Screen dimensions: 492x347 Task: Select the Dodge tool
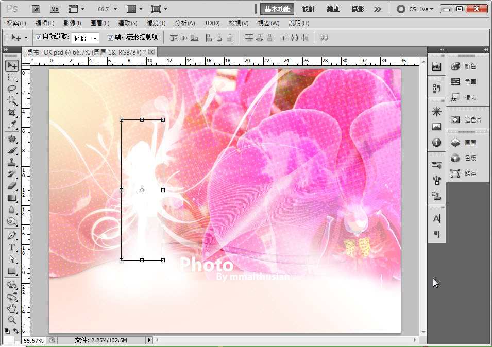(12, 221)
